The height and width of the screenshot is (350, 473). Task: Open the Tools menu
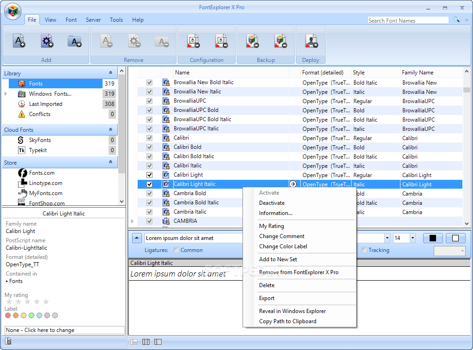click(x=116, y=20)
